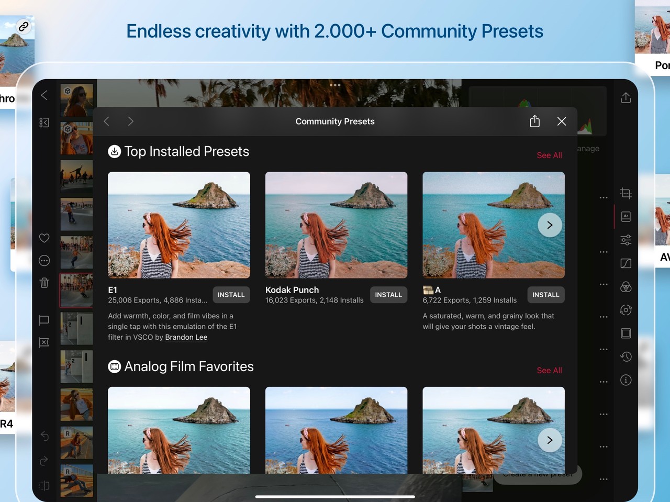The width and height of the screenshot is (670, 502).
Task: Open second Analog Film Favorites preview image
Action: click(x=336, y=430)
